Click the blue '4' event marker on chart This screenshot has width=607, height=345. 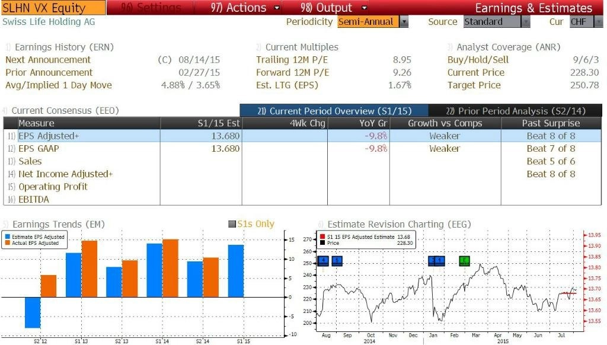(x=323, y=261)
